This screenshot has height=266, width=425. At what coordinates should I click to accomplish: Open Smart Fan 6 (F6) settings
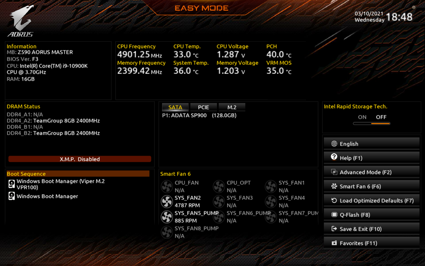(372, 186)
